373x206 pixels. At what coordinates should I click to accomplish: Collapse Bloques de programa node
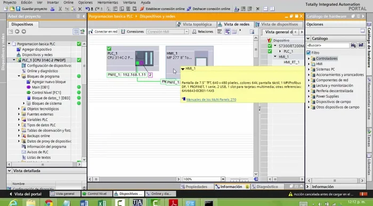[x=19, y=76]
